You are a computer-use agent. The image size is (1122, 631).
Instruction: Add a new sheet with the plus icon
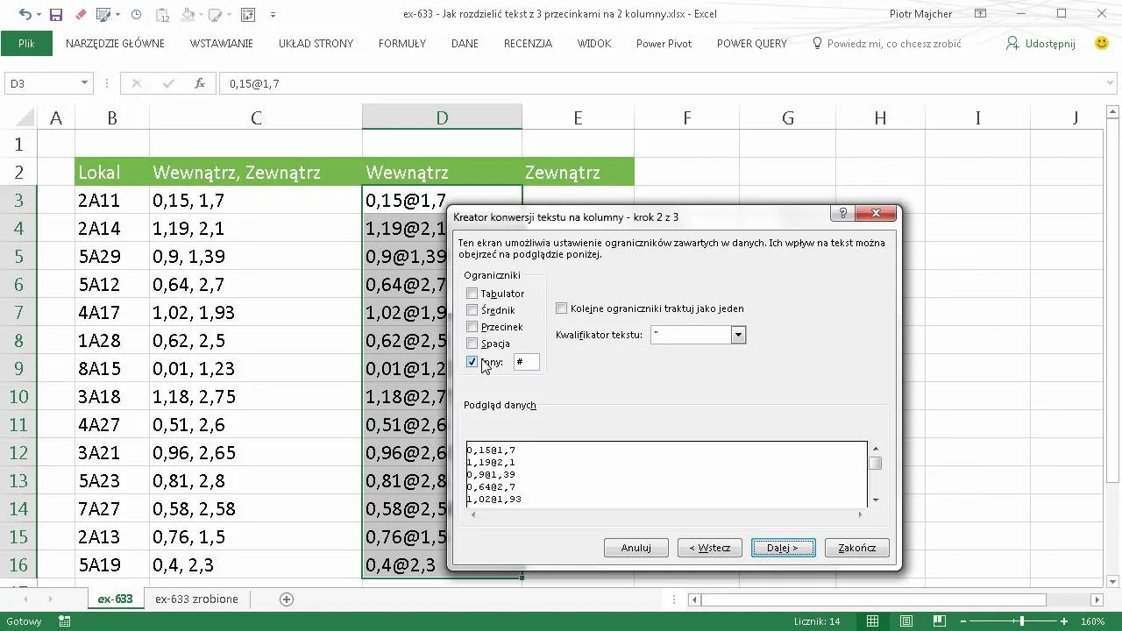pyautogui.click(x=287, y=599)
